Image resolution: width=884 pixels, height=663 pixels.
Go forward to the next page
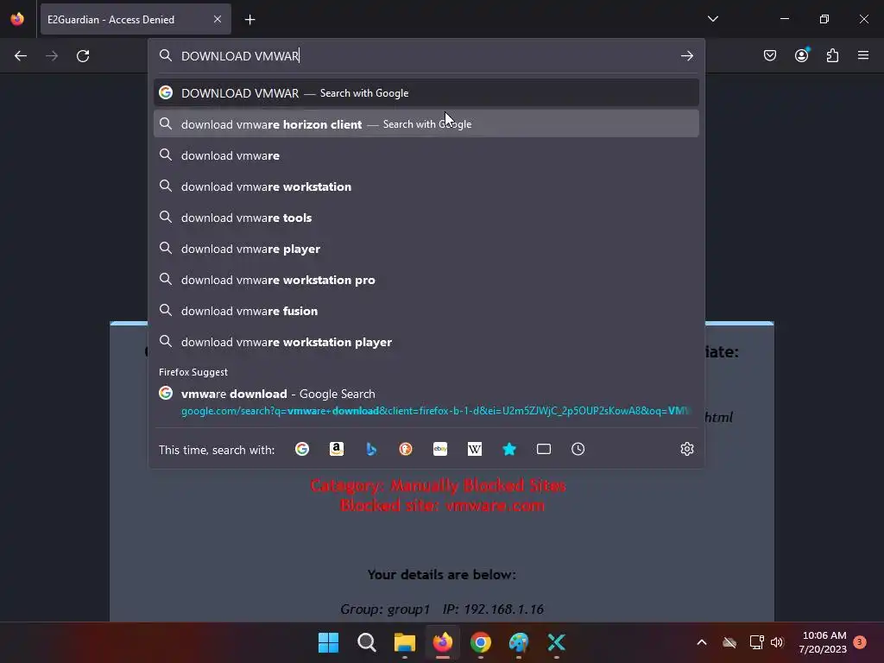point(52,56)
